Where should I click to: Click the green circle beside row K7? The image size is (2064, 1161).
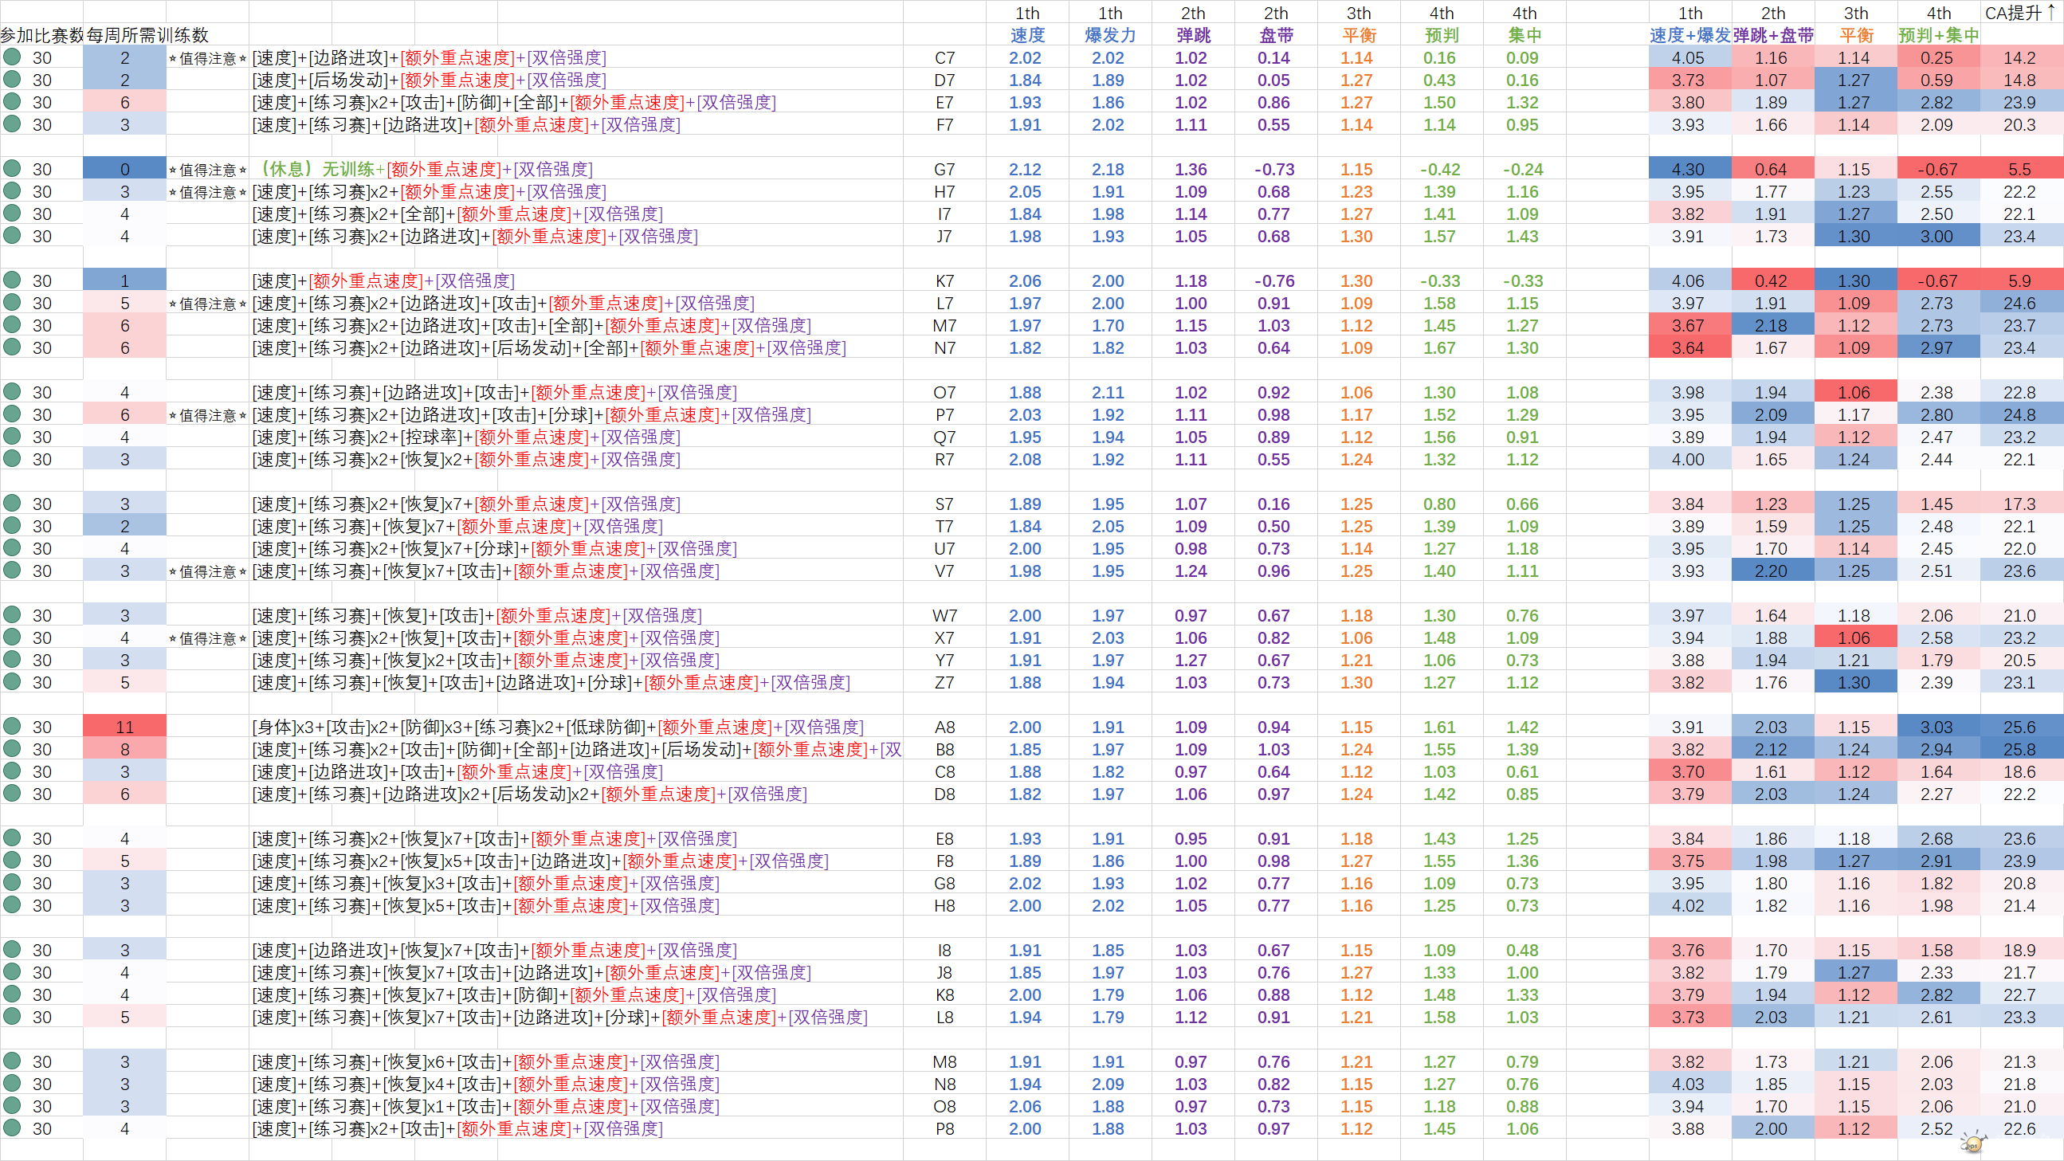point(12,280)
